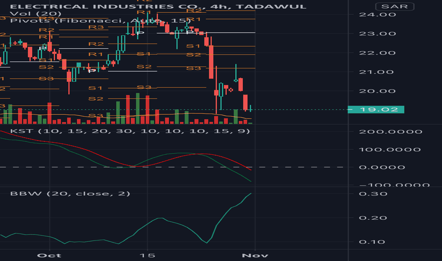This screenshot has height=261, width=442.
Task: Click the Oct label on the time axis
Action: [49, 256]
